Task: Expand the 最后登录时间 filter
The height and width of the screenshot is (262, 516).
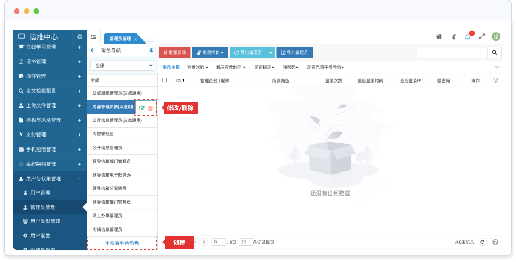Action: [x=231, y=67]
